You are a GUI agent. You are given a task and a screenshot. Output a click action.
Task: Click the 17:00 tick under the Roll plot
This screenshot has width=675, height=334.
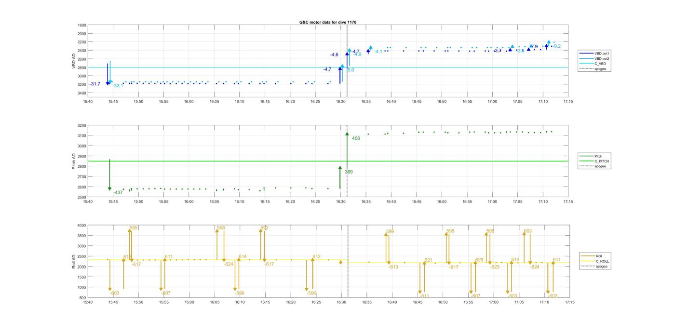tap(494, 302)
